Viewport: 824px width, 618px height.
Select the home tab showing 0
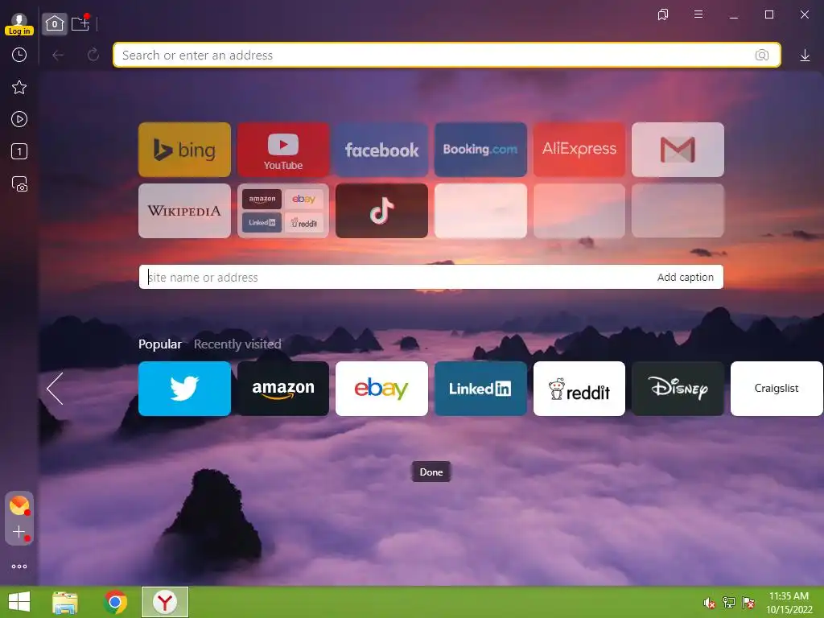click(55, 23)
